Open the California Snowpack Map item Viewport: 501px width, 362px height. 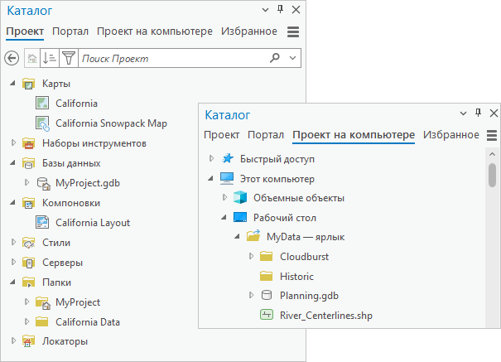111,123
